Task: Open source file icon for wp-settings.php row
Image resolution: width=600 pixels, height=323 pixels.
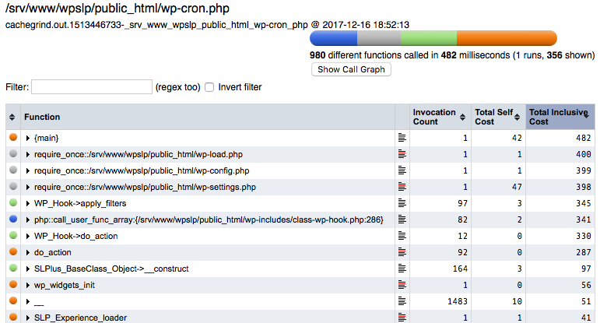Action: pyautogui.click(x=402, y=187)
